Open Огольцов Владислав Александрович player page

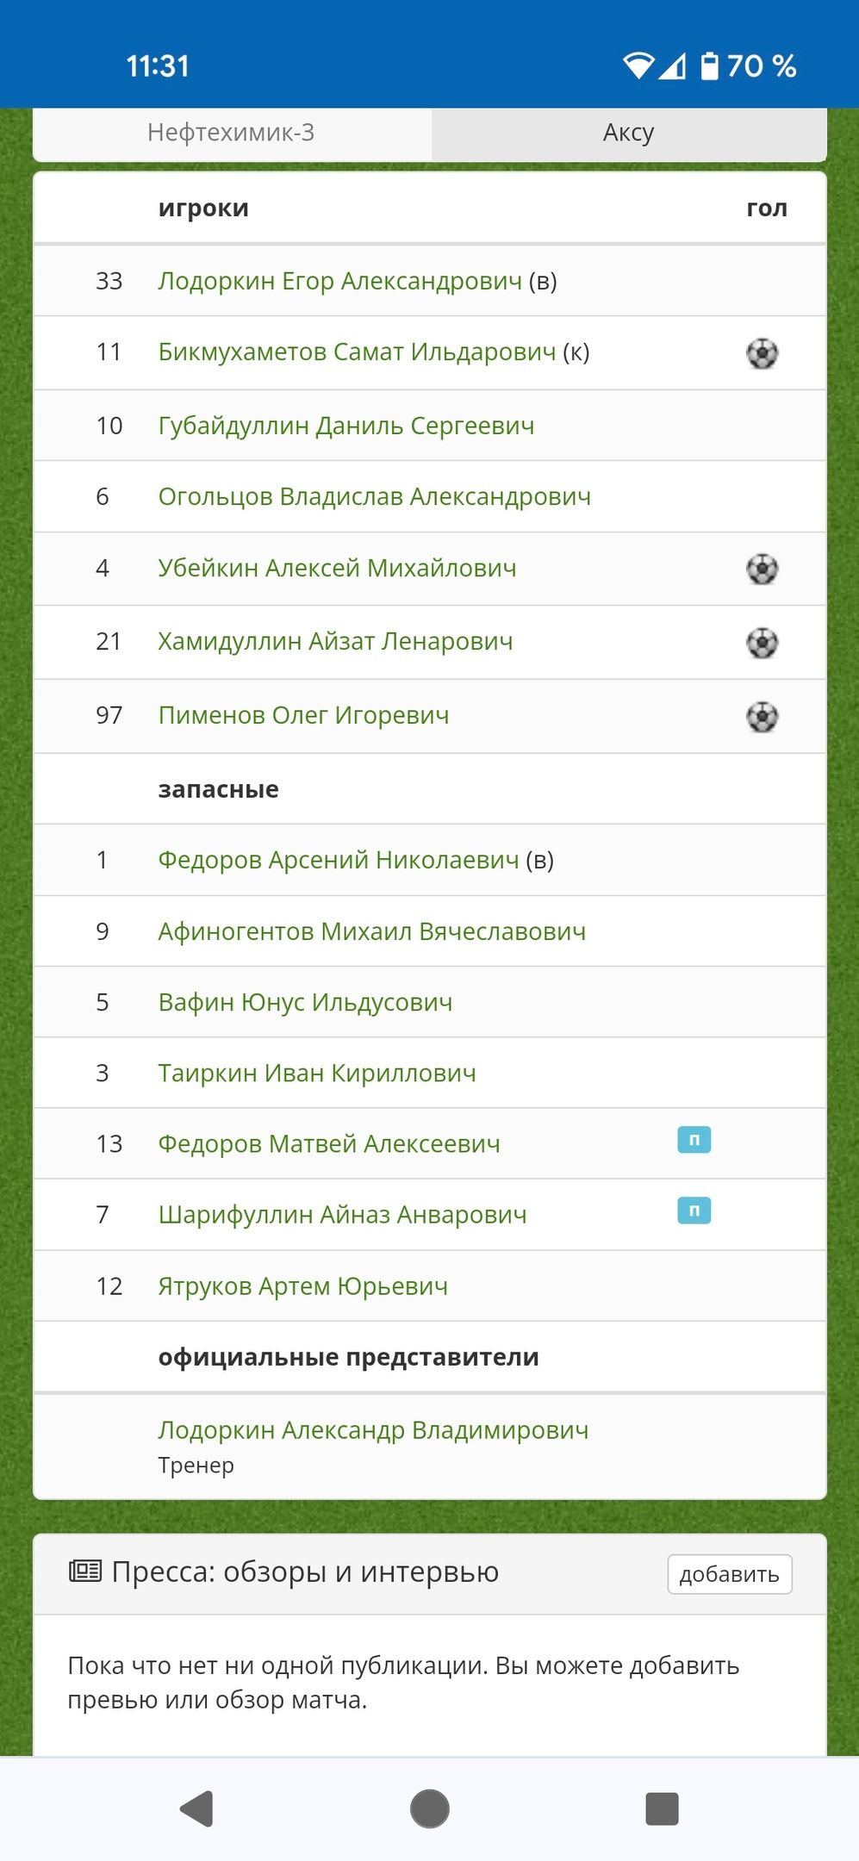375,496
